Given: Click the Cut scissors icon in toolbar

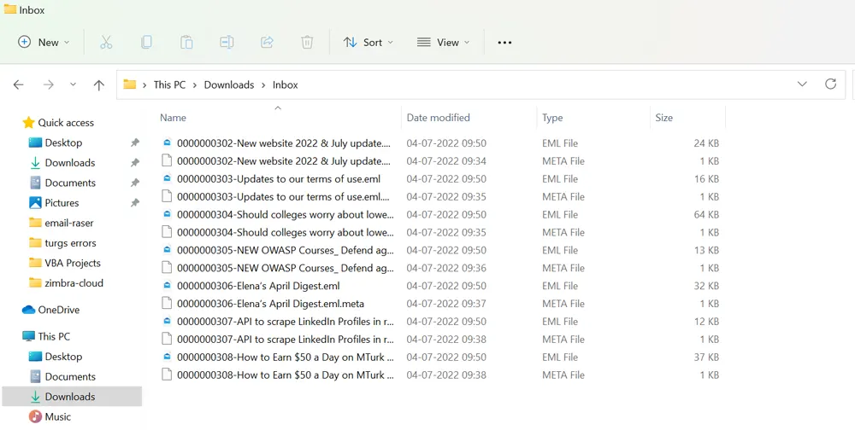Looking at the screenshot, I should (x=106, y=42).
